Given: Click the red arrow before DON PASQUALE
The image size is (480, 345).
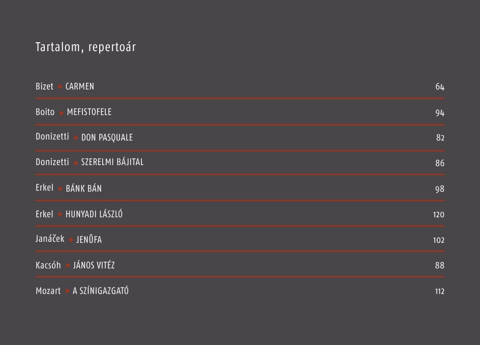Looking at the screenshot, I should click(76, 138).
